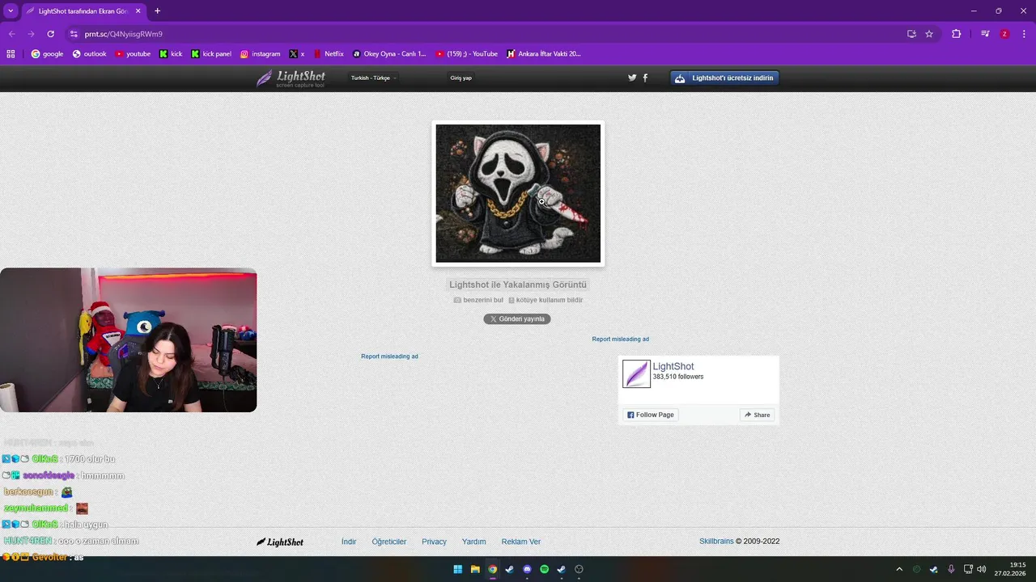Open a new browser tab

[157, 11]
